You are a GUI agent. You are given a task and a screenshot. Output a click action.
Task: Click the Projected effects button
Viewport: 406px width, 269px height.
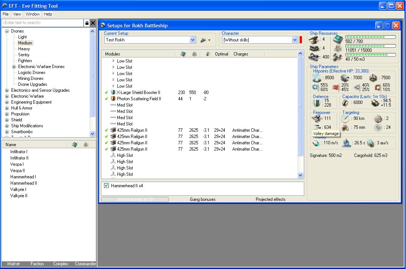tap(271, 199)
